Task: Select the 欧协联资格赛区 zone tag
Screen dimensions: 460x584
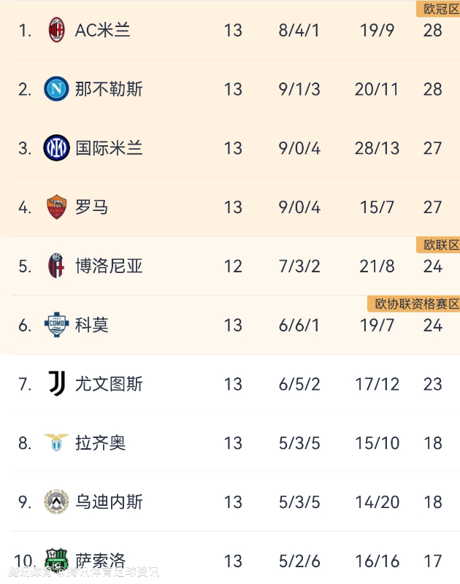Action: (415, 304)
